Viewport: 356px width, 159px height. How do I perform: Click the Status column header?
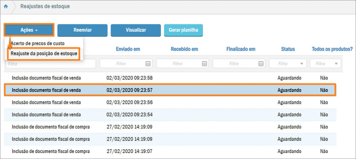pos(288,49)
